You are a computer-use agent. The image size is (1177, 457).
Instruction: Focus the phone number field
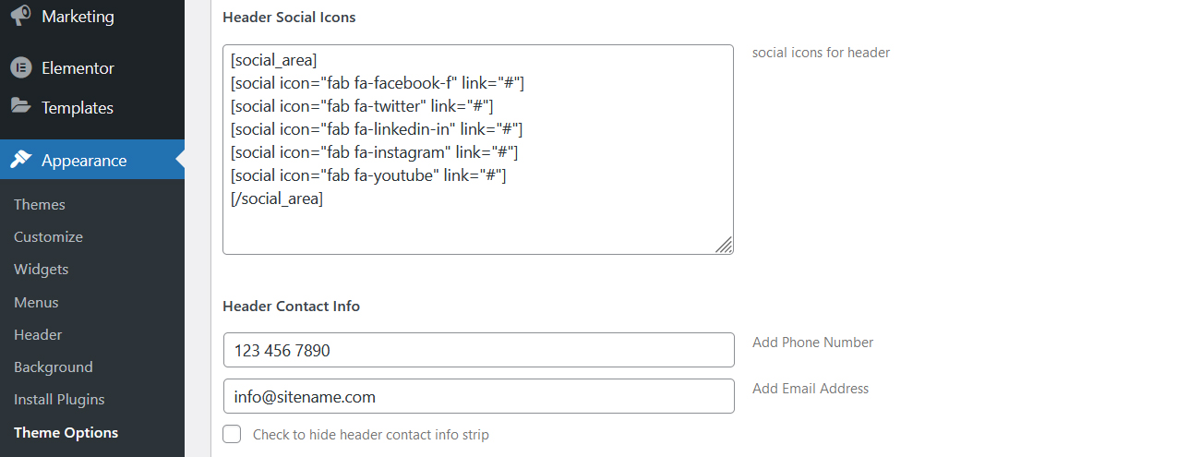(x=479, y=350)
